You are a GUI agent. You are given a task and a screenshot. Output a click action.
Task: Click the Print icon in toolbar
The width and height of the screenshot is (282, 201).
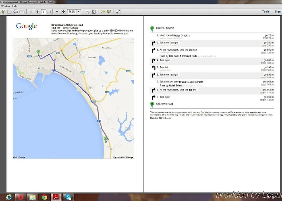tap(15, 12)
